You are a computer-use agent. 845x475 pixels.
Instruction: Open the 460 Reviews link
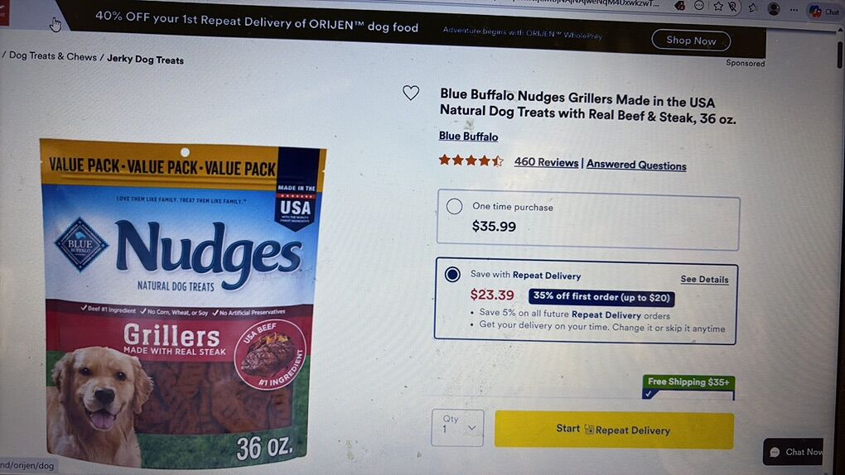tap(546, 162)
